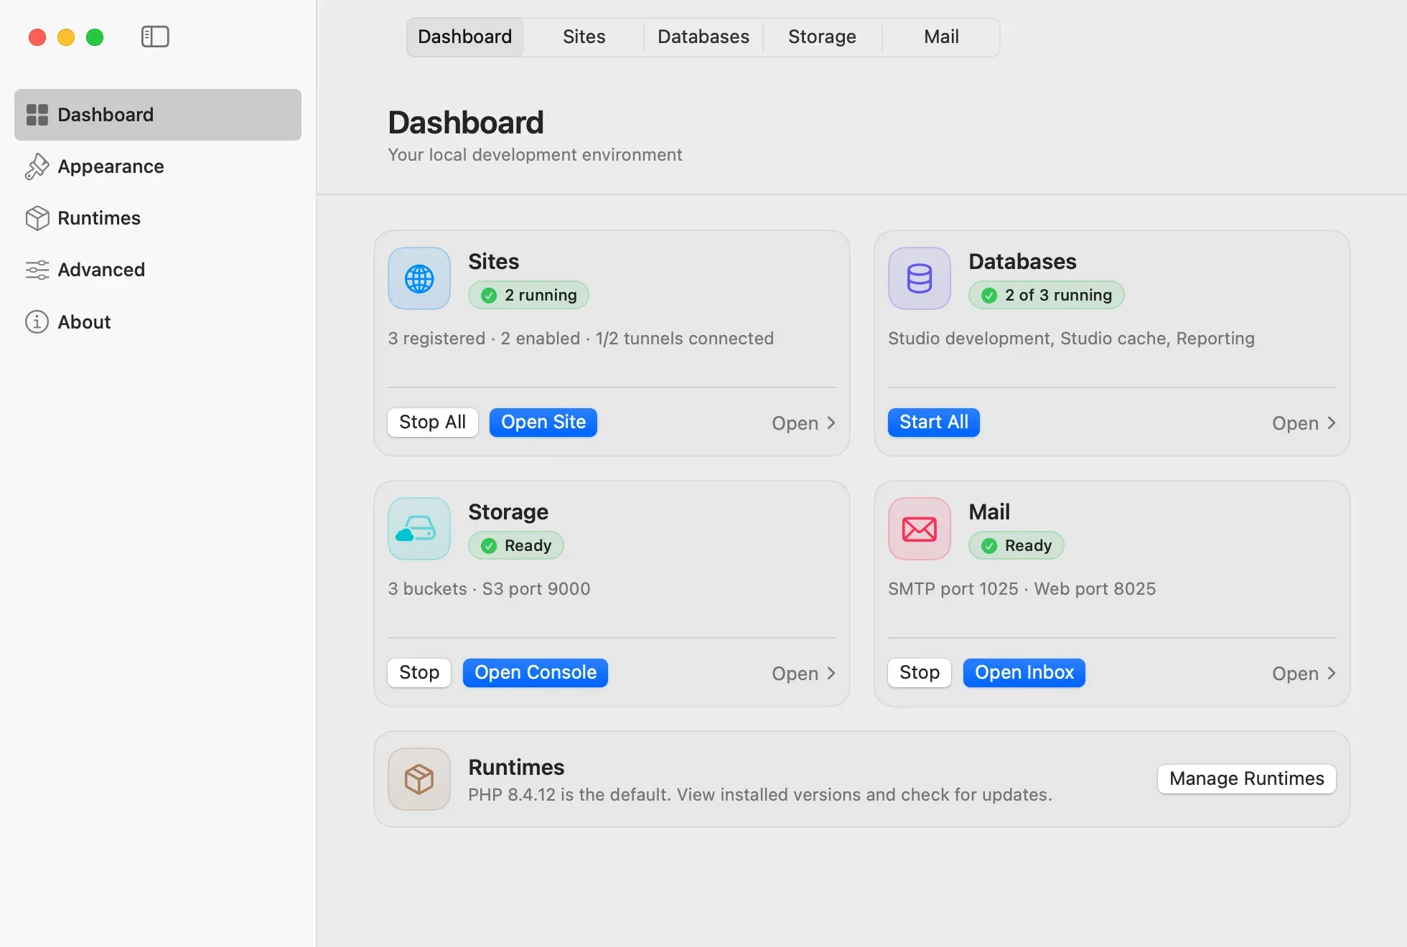Click the Mail Ready badge checkmark
The width and height of the screenshot is (1407, 947).
coord(989,546)
